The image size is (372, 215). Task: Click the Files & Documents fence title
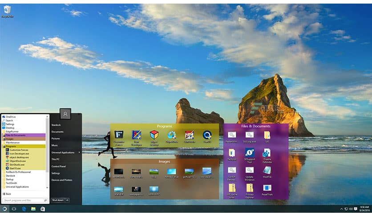point(256,126)
